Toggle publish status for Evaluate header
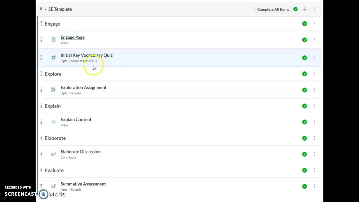 tap(305, 170)
